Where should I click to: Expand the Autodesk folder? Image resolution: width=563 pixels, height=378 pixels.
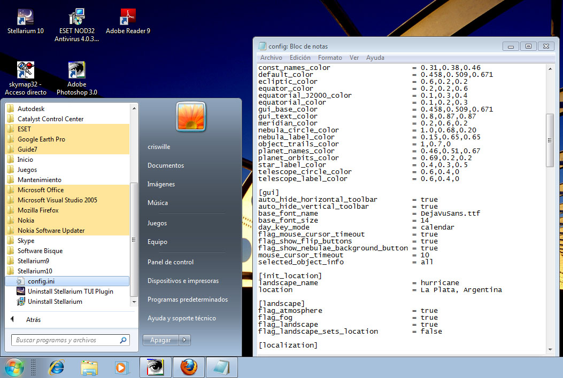coord(67,109)
